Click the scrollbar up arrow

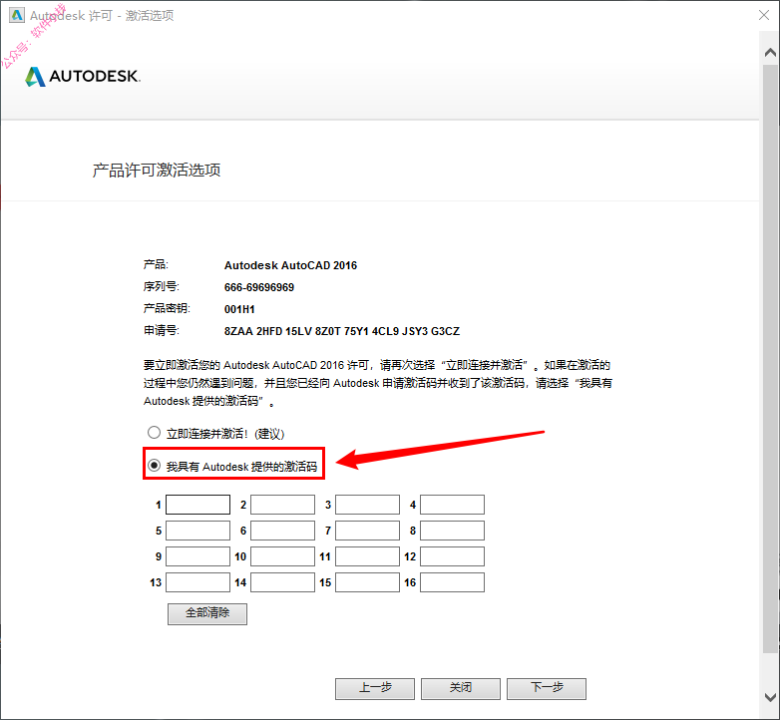click(770, 53)
